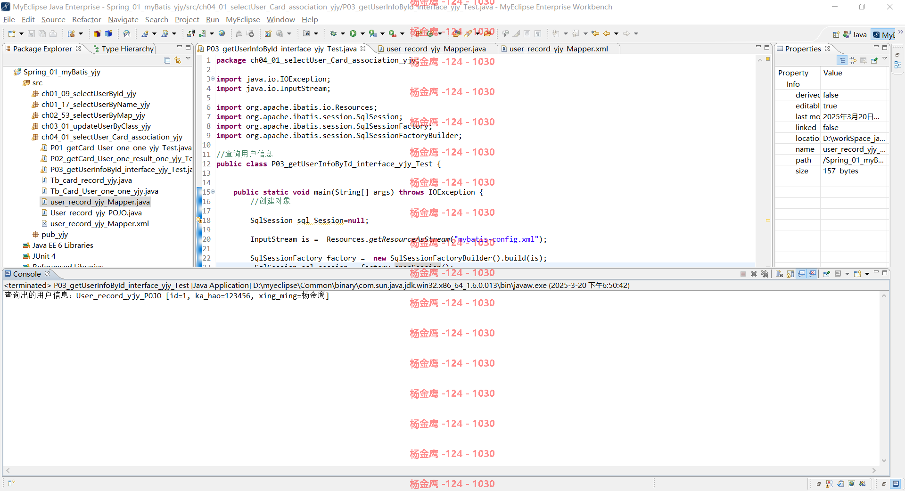The image size is (905, 491).
Task: Click the Print toolbar icon
Action: click(53, 33)
